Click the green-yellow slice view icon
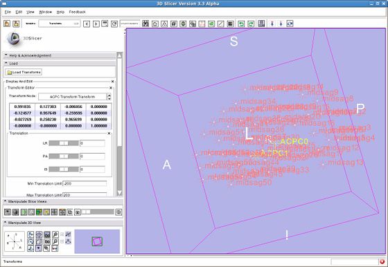This screenshot has height=267, width=388. (39, 212)
